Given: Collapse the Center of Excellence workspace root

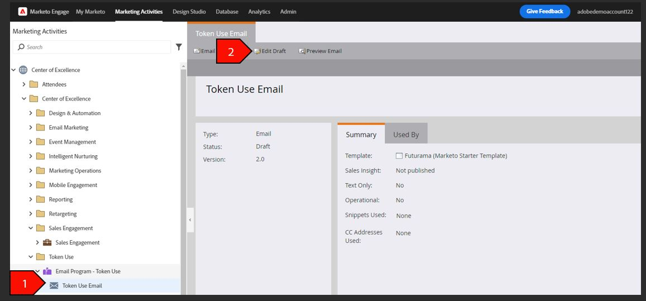Looking at the screenshot, I should point(13,70).
